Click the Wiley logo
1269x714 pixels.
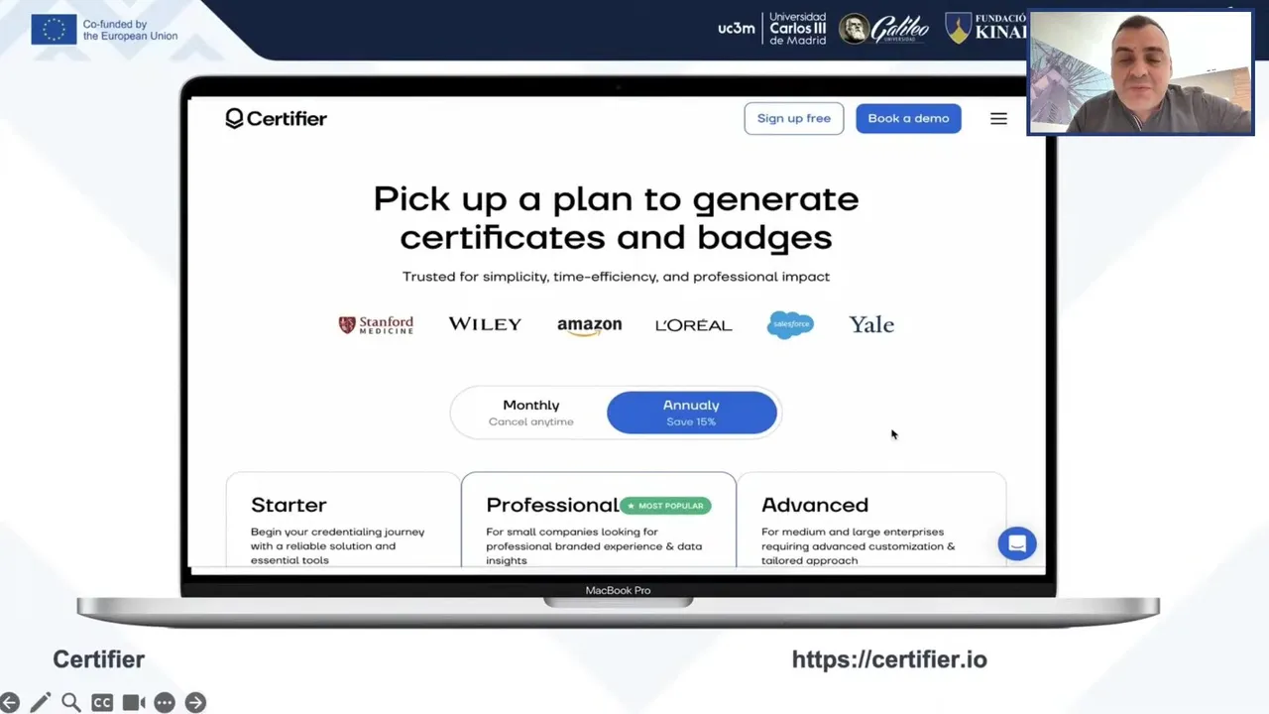[485, 324]
